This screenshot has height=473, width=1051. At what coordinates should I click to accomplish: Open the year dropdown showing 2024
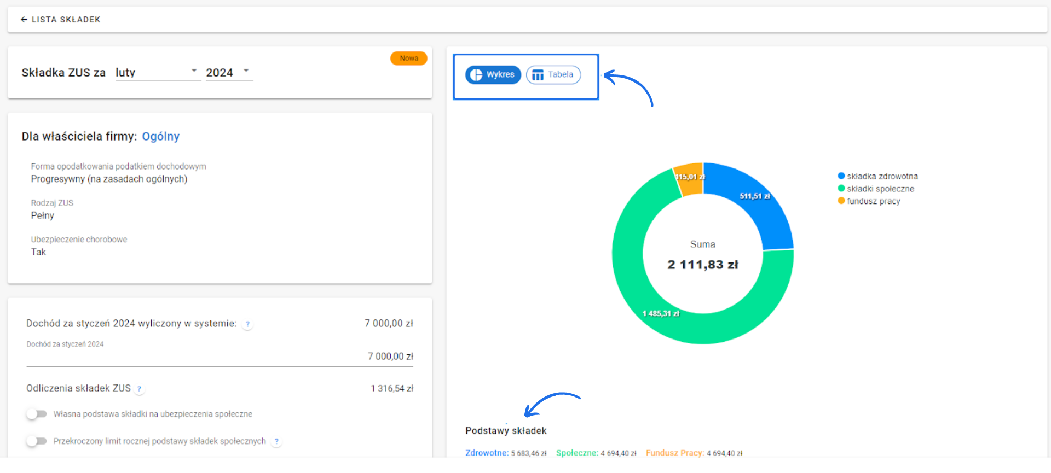point(228,72)
